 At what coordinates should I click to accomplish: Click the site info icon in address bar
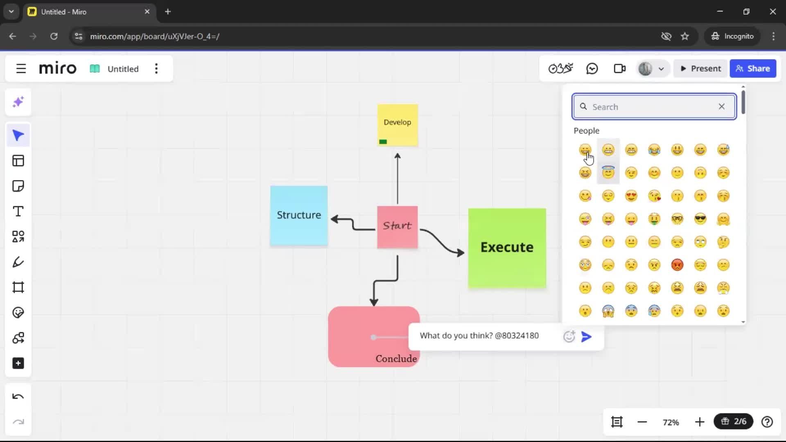(x=79, y=36)
